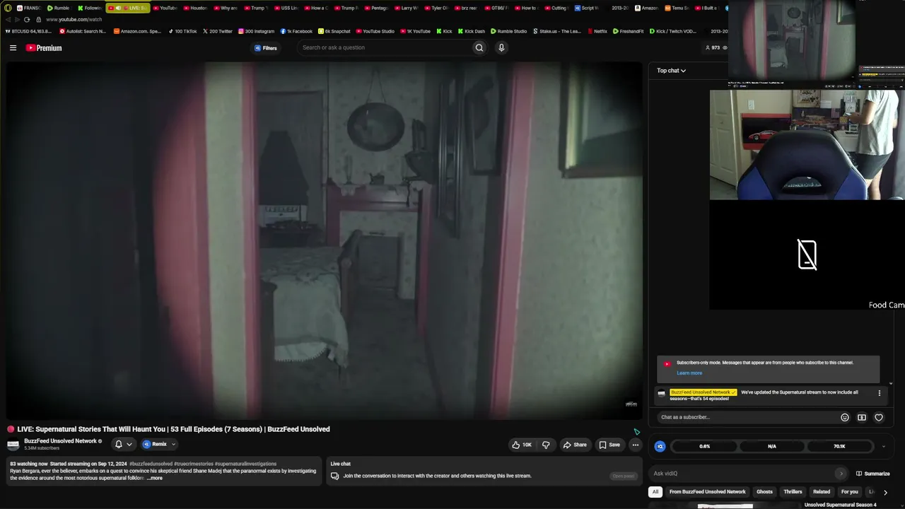Click the search magnifier button
The image size is (905, 509).
(479, 48)
